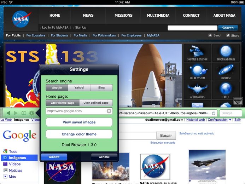Open the Configuración dropdown arrow
Screen dimensions: 245x184
click(230, 120)
